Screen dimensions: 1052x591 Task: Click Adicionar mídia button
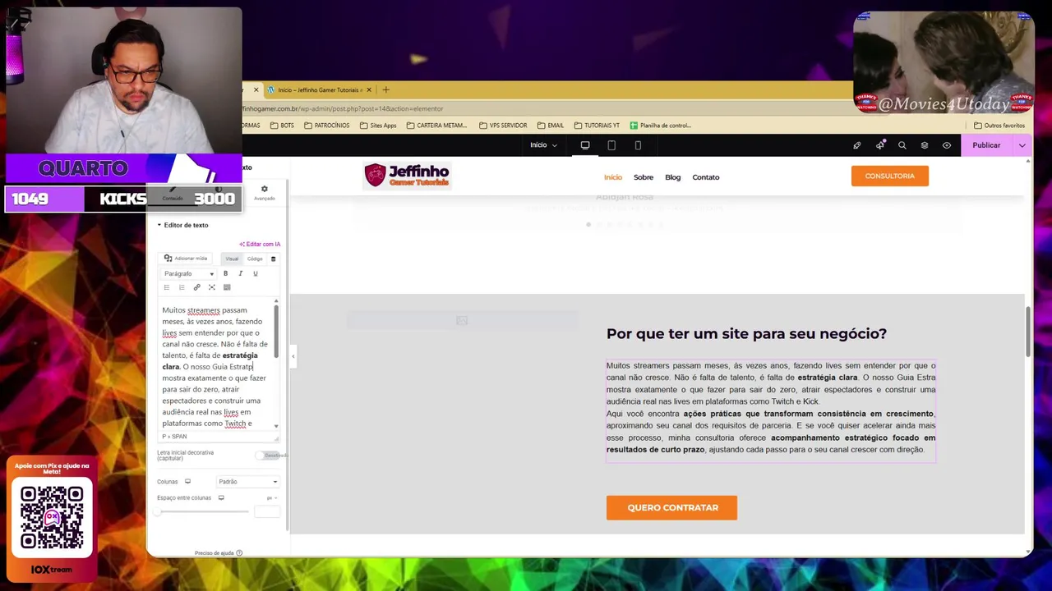tap(186, 259)
